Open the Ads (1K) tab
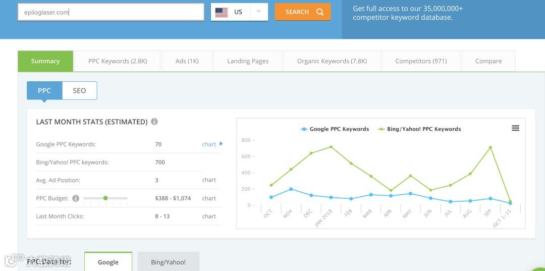The image size is (545, 271). pos(187,61)
